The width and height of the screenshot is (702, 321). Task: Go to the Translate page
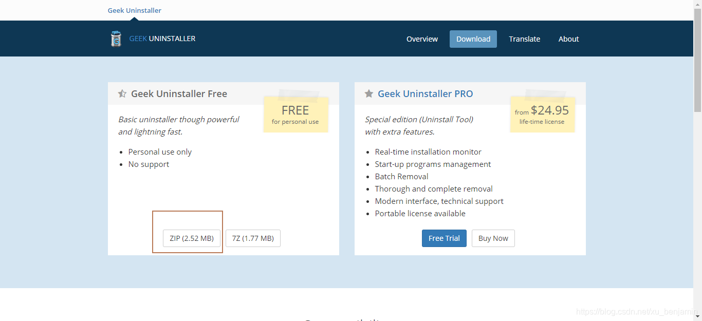[x=524, y=39]
